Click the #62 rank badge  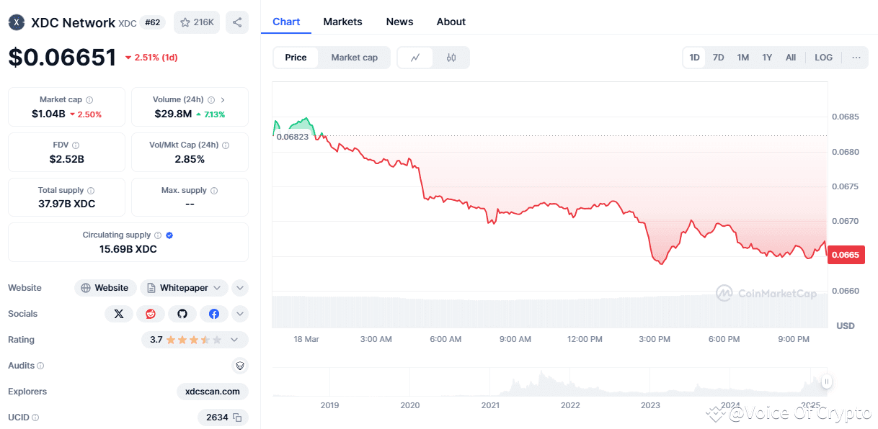tap(153, 22)
